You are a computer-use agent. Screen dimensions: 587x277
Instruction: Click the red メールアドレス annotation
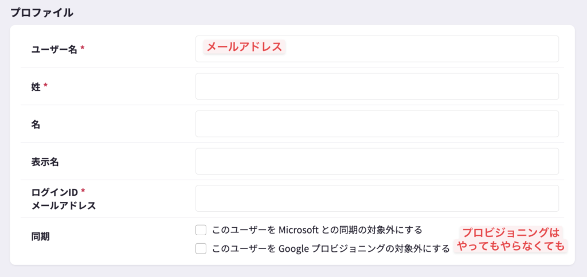[x=244, y=47]
